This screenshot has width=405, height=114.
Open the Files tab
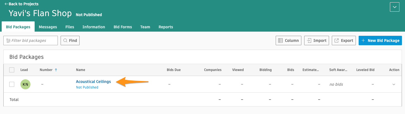click(x=70, y=27)
